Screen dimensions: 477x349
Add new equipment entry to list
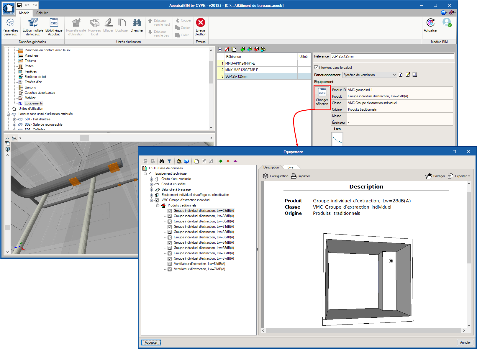220,49
